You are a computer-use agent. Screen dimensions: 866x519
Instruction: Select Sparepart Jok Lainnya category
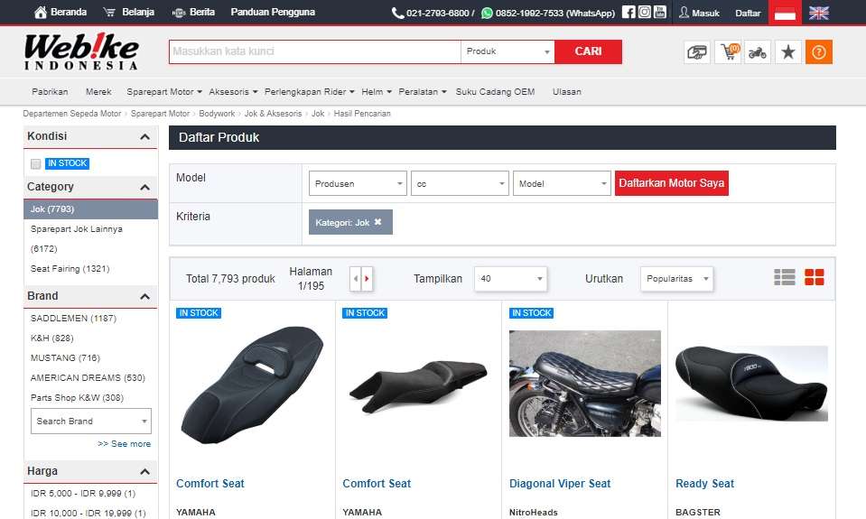tap(76, 239)
